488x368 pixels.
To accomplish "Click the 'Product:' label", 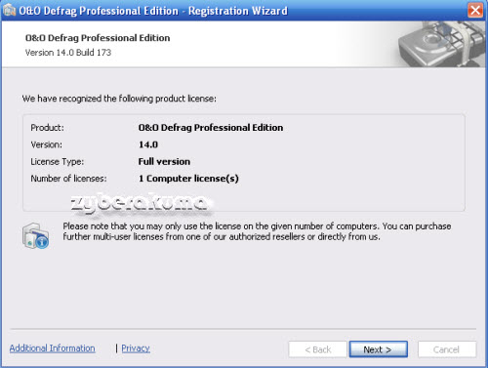I will pyautogui.click(x=48, y=128).
